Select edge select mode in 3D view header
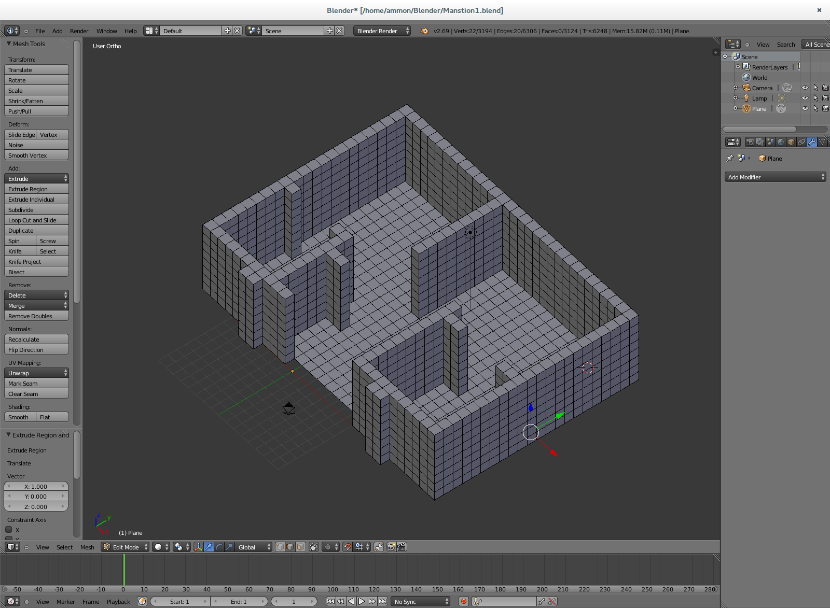This screenshot has width=830, height=608. tap(290, 547)
